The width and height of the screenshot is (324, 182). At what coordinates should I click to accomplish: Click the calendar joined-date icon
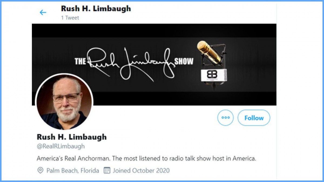coord(107,170)
